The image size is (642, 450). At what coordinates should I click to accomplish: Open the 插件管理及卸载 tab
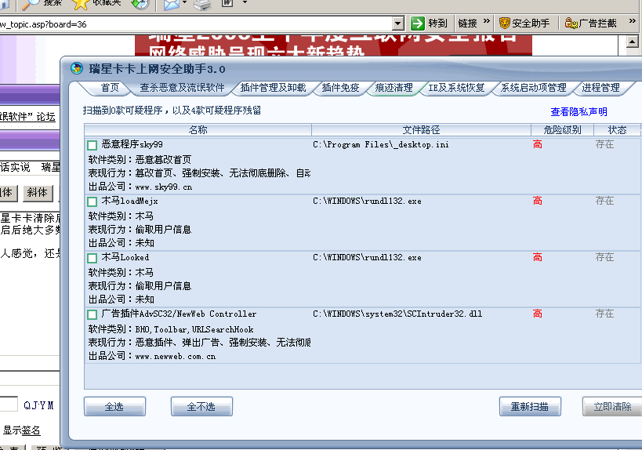[x=273, y=88]
